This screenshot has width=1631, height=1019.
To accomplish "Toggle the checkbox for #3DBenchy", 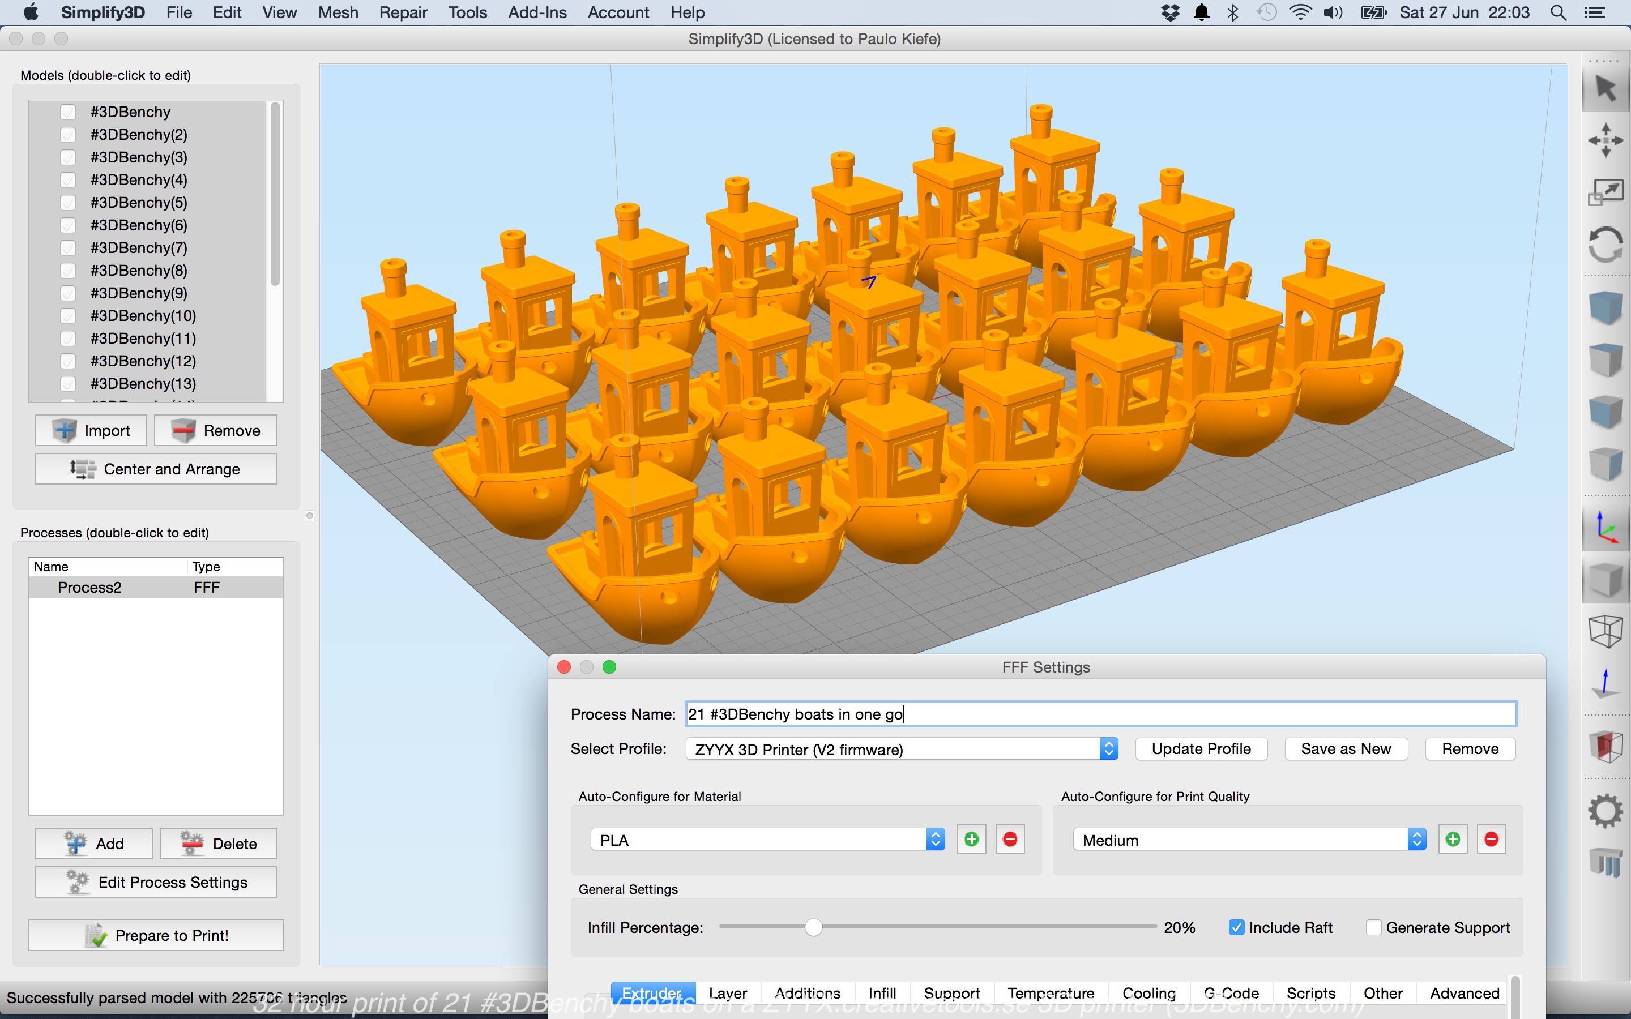I will (67, 112).
